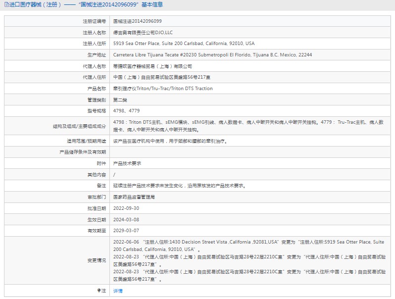Click the 适用范围/预期用途 description text

(x=170, y=141)
